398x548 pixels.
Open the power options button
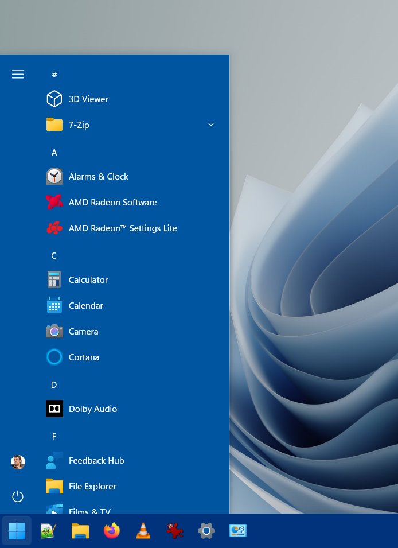(18, 496)
